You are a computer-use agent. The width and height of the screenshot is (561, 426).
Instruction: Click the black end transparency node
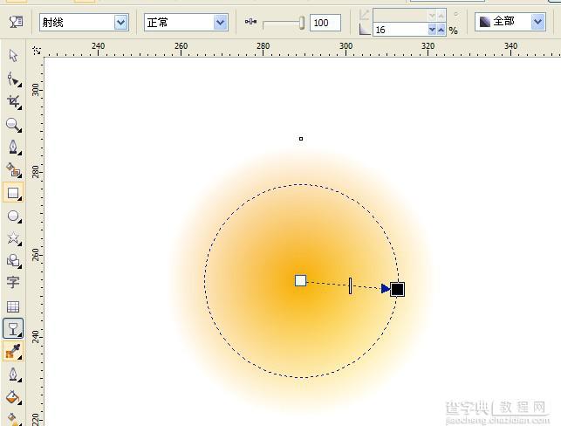(397, 289)
